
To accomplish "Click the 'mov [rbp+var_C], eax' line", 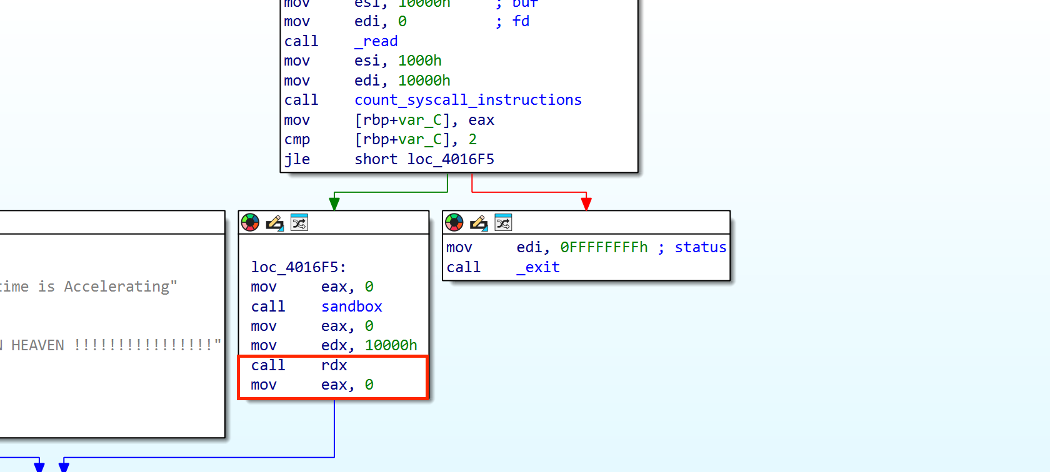I will [389, 120].
